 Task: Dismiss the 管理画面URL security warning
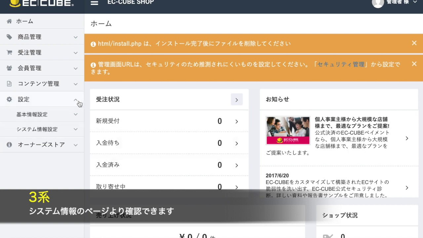point(414,64)
